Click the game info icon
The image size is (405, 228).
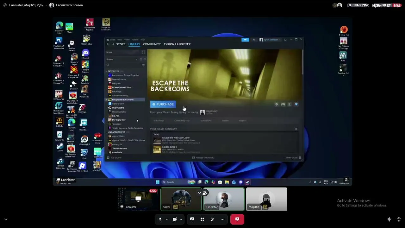[290, 104]
